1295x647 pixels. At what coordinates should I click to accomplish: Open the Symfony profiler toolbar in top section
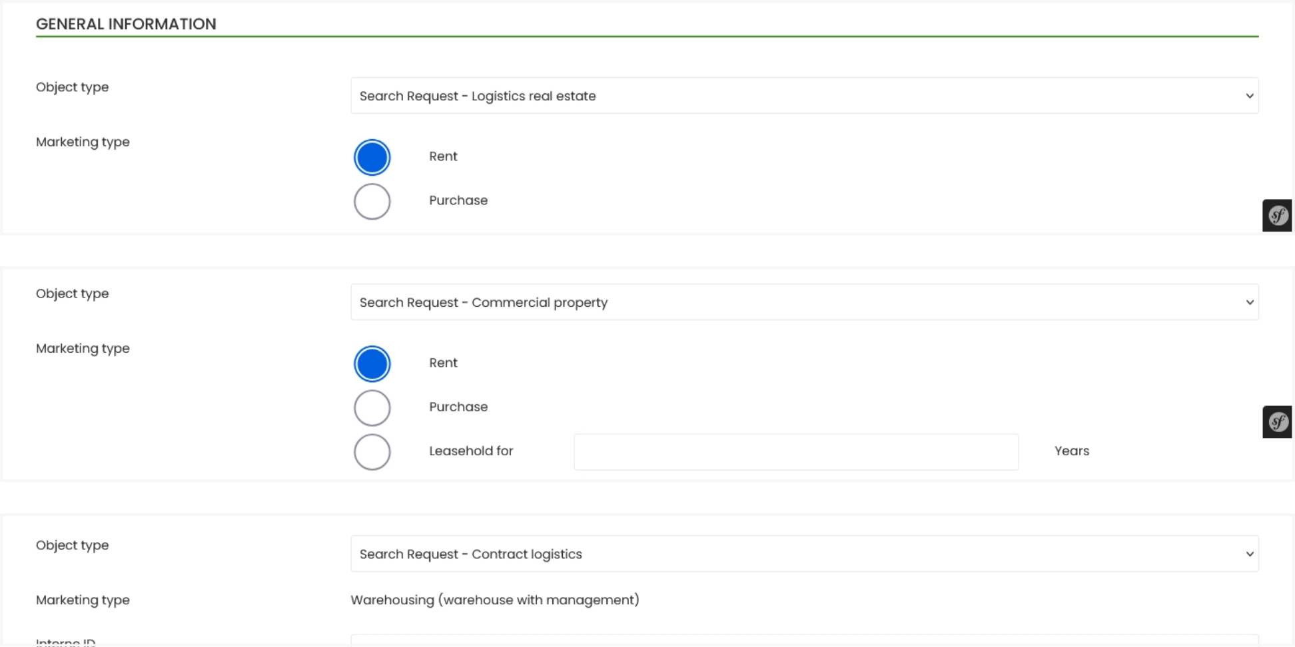pyautogui.click(x=1276, y=215)
